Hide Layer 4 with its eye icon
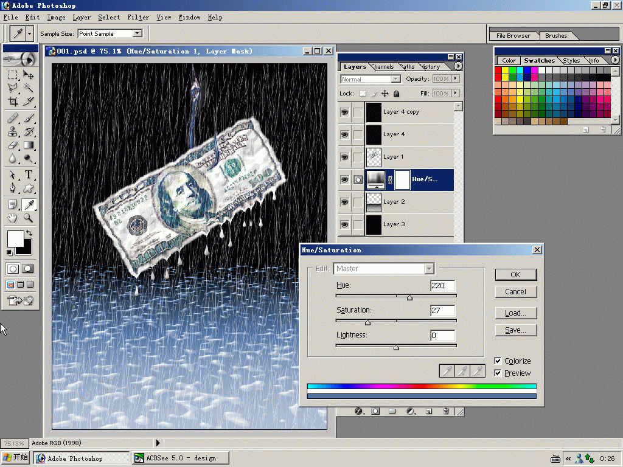This screenshot has width=623, height=467. point(344,135)
